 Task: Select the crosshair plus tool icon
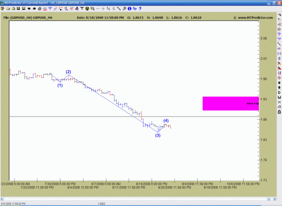pos(103,9)
